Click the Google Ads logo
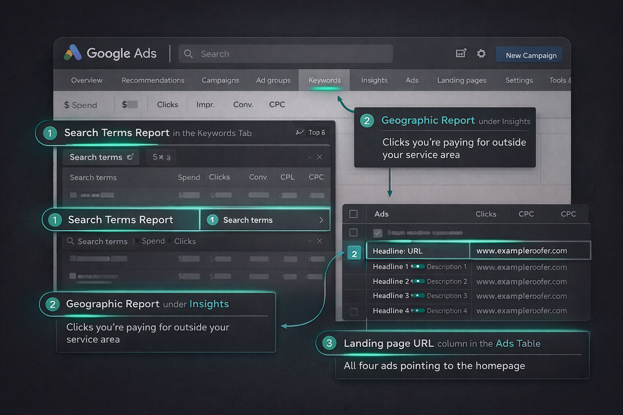 pos(110,53)
